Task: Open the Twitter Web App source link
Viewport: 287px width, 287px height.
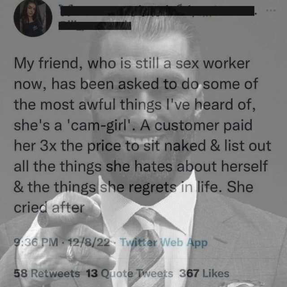Action: pos(164,243)
